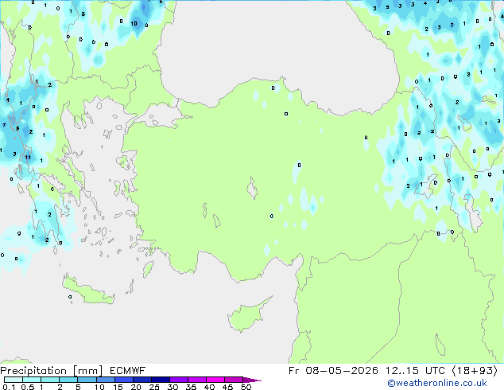Image resolution: width=504 pixels, height=390 pixels.
Task: Choose the 20–25 mm legend color swatch
Action: 142,380
